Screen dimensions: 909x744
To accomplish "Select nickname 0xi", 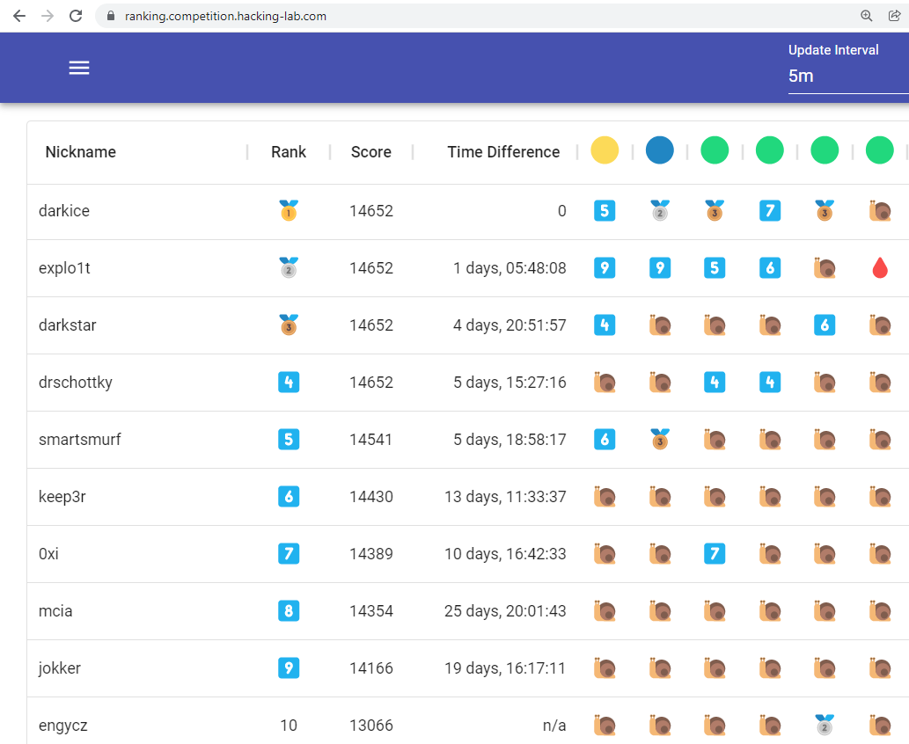I will coord(48,554).
